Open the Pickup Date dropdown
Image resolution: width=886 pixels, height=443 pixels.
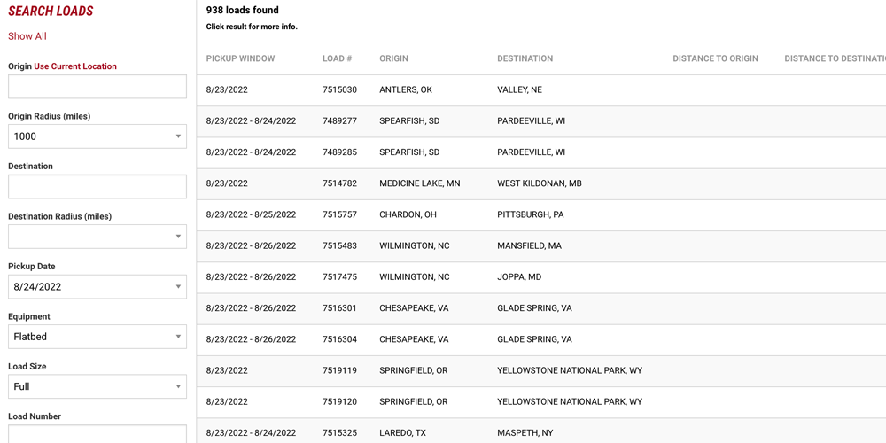click(x=97, y=287)
